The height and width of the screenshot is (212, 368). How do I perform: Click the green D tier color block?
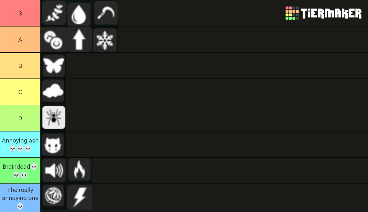pyautogui.click(x=20, y=118)
